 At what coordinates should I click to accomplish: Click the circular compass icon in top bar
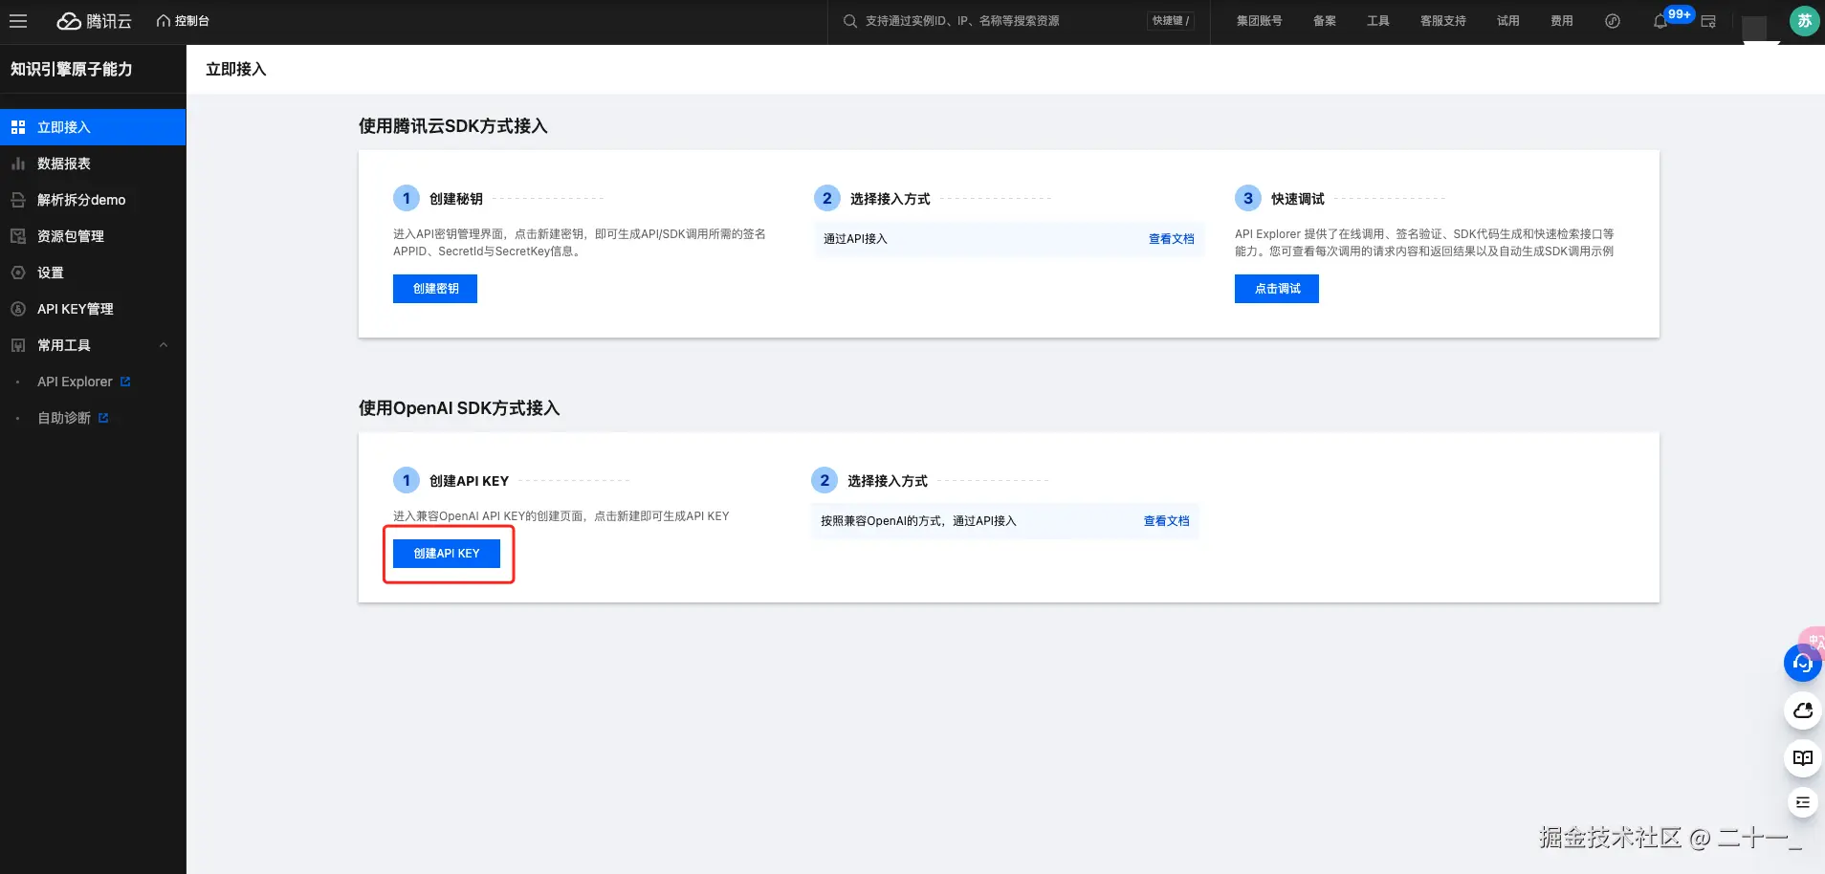1613,21
